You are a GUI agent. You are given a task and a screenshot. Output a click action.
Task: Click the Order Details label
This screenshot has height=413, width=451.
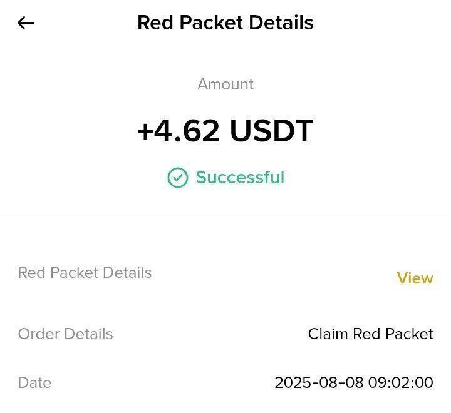(x=65, y=334)
